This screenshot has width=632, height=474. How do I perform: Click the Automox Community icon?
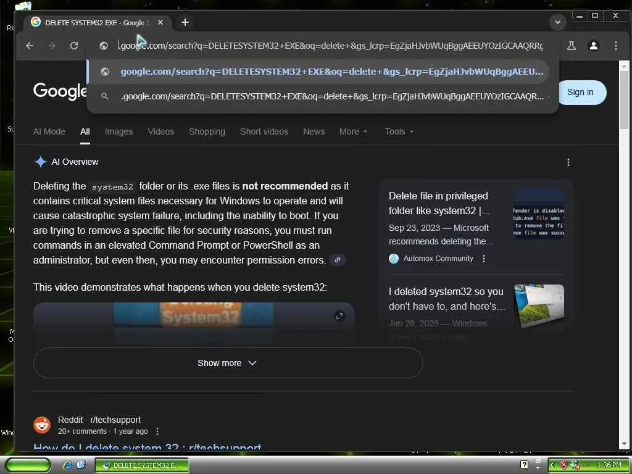point(394,259)
